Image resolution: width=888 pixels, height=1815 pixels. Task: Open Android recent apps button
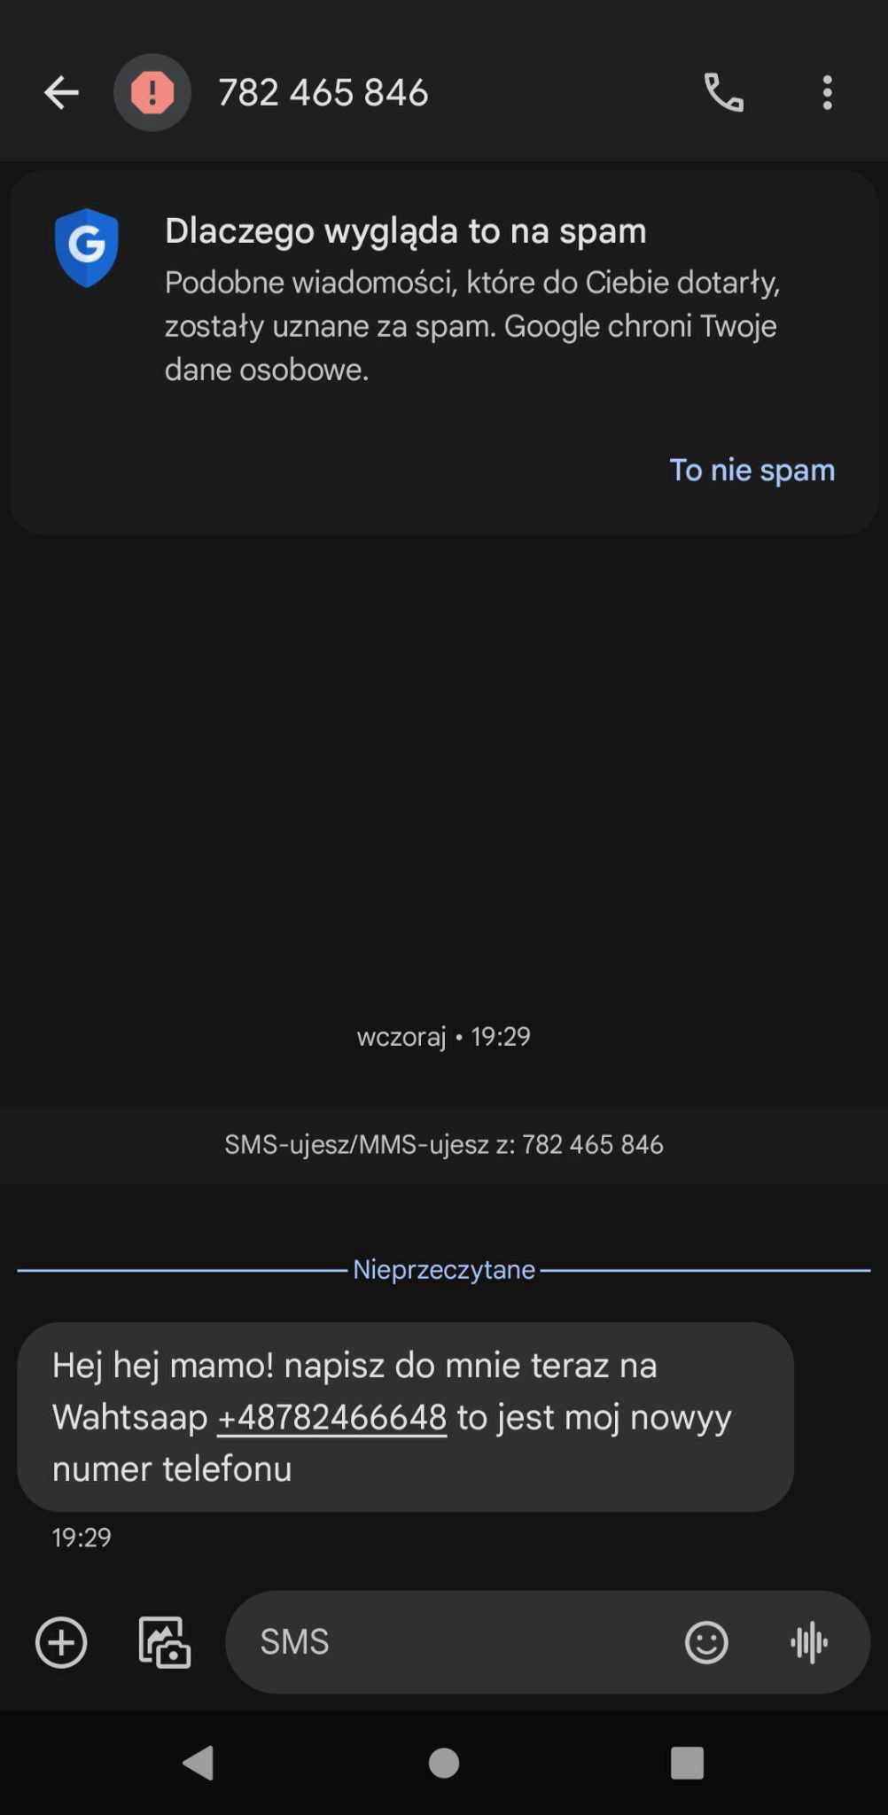pos(687,1763)
